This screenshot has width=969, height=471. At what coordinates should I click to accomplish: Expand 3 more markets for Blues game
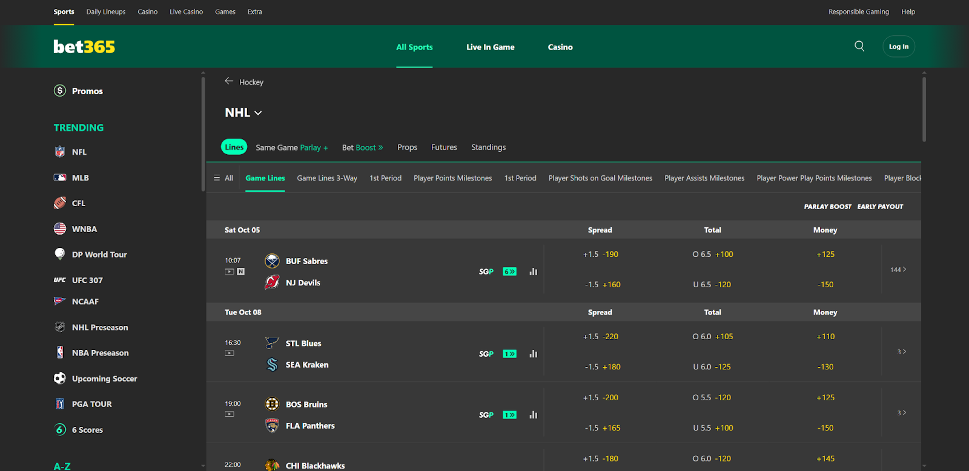pyautogui.click(x=901, y=352)
